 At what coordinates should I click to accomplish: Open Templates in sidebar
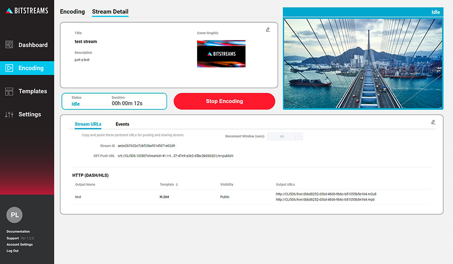point(27,91)
